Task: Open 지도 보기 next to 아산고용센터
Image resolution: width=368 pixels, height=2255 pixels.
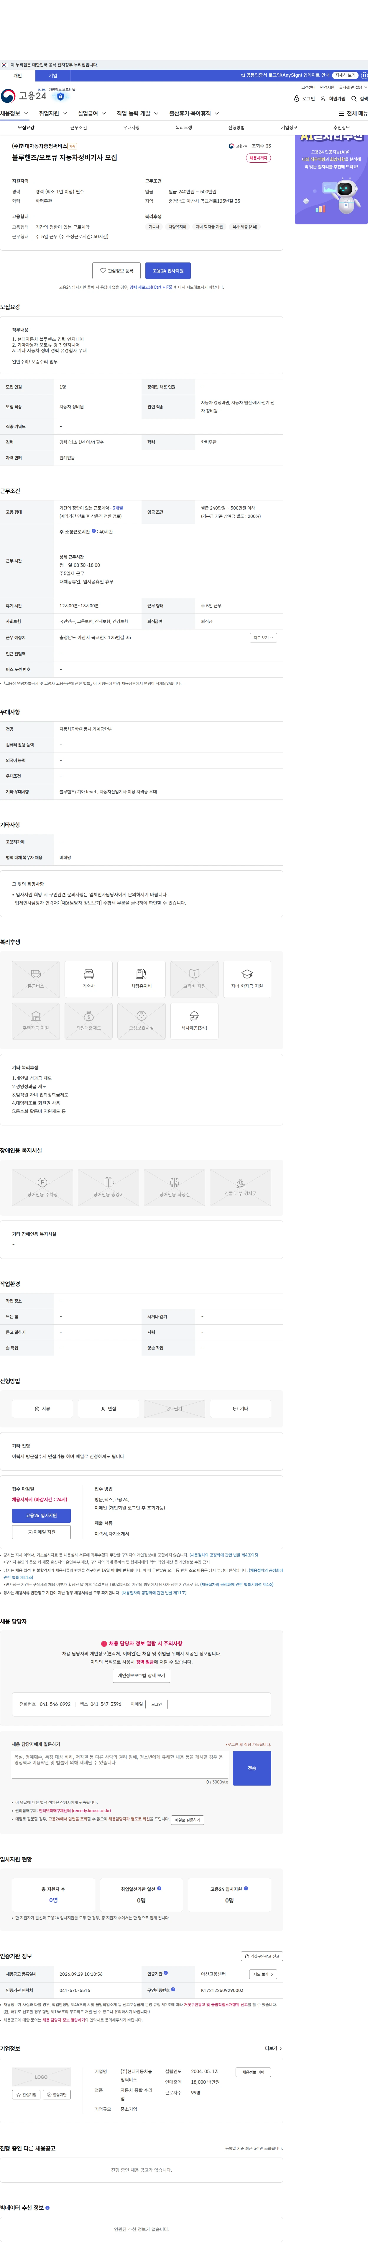Action: (x=263, y=1974)
